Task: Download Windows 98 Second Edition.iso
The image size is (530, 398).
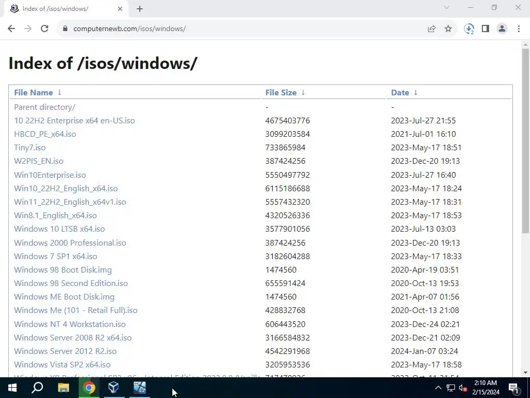Action: 71,283
